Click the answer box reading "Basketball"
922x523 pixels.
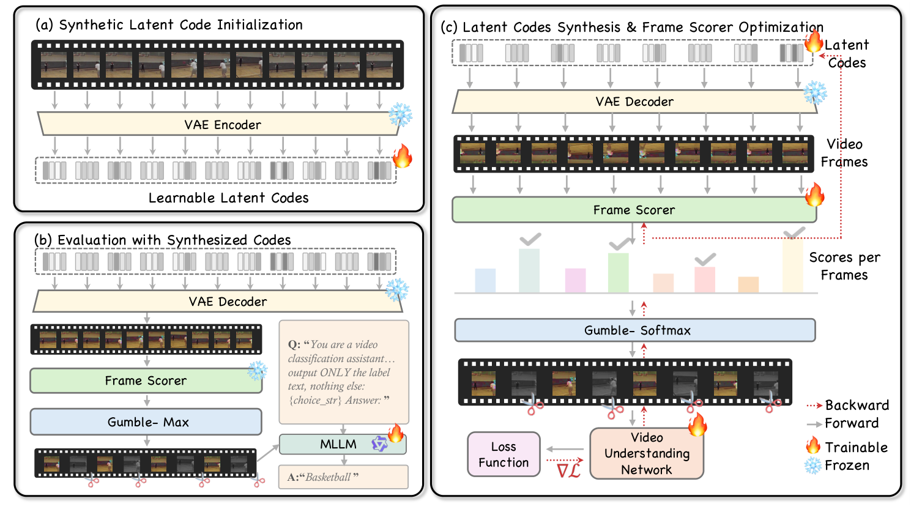(343, 477)
